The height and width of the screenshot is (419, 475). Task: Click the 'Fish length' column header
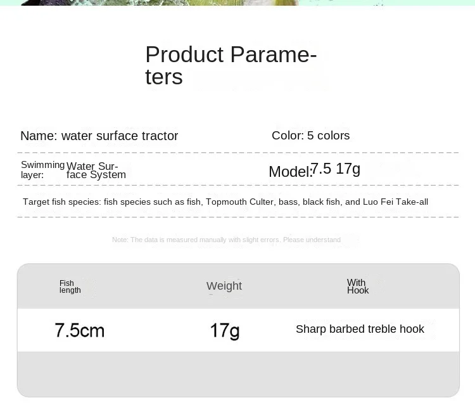coord(70,287)
